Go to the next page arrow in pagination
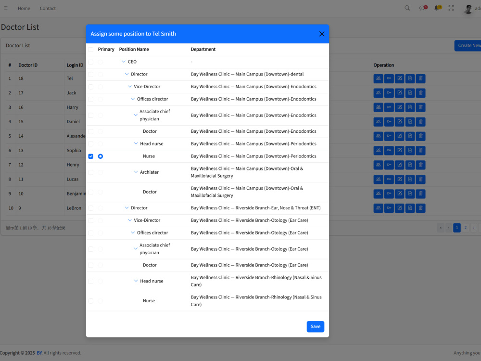481x361 pixels. tap(474, 228)
